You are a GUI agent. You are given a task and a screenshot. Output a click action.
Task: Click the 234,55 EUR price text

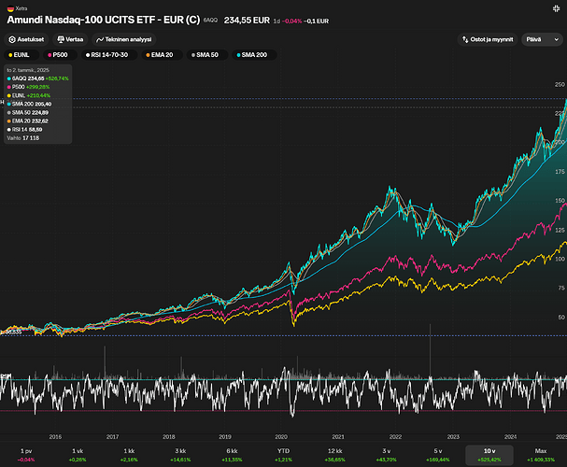pos(247,21)
